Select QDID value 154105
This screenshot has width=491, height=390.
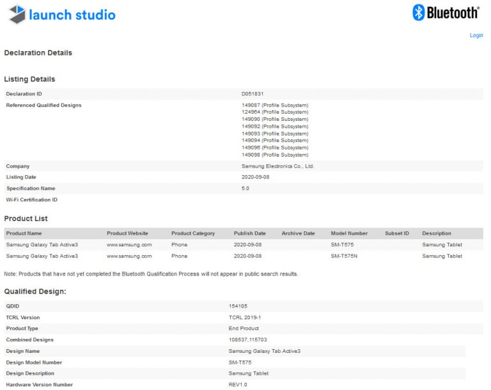click(x=238, y=306)
